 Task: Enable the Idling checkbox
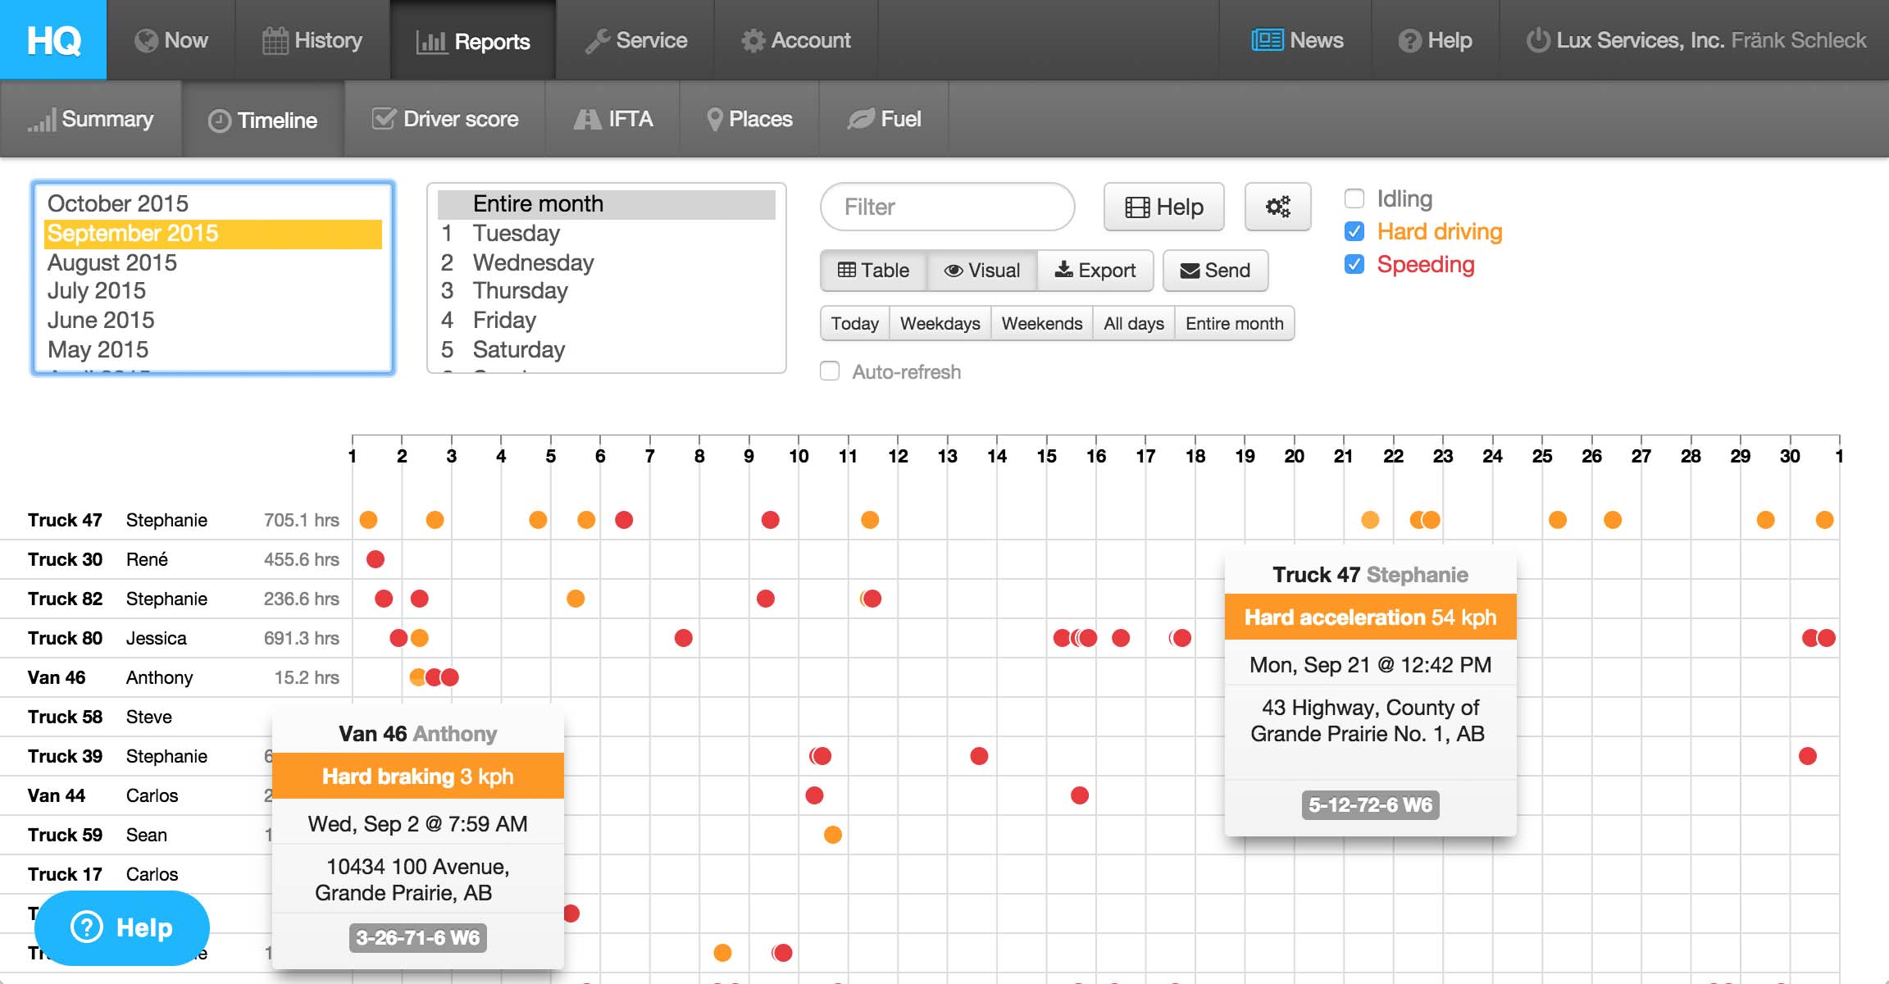[1354, 198]
